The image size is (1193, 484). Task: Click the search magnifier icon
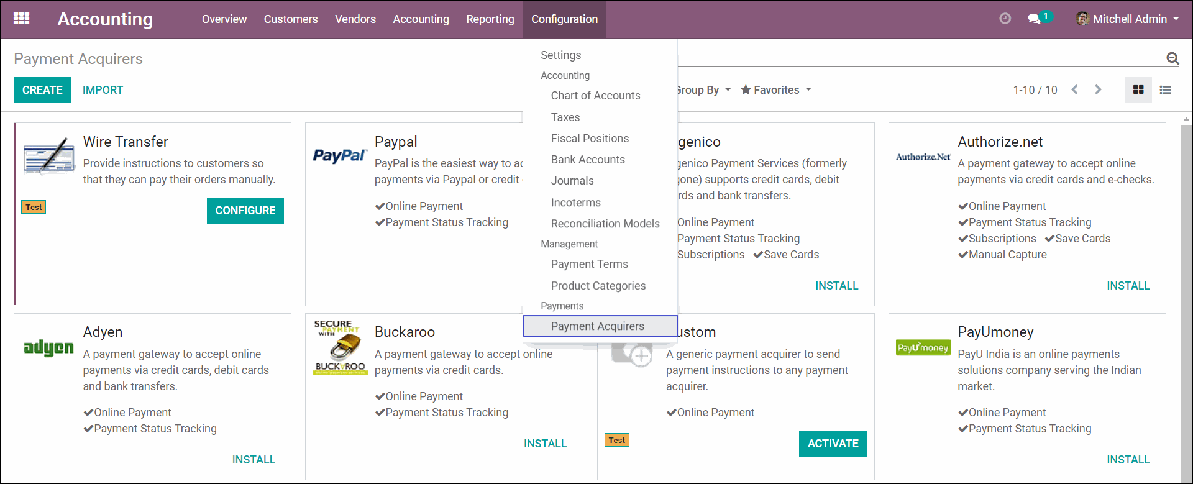click(x=1172, y=58)
